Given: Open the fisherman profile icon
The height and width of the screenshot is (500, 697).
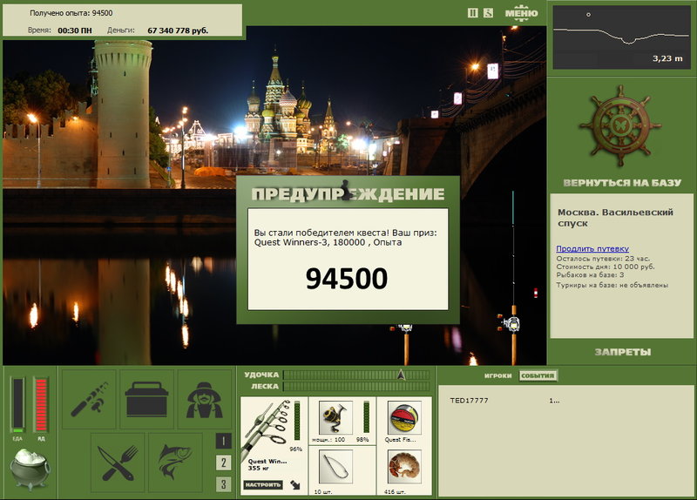Looking at the screenshot, I should (x=204, y=399).
